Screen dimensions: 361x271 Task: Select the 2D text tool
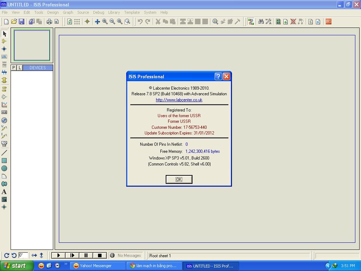pos(4,192)
